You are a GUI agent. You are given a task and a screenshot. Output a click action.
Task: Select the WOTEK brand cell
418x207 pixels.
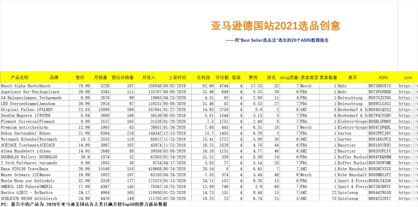[54, 116]
